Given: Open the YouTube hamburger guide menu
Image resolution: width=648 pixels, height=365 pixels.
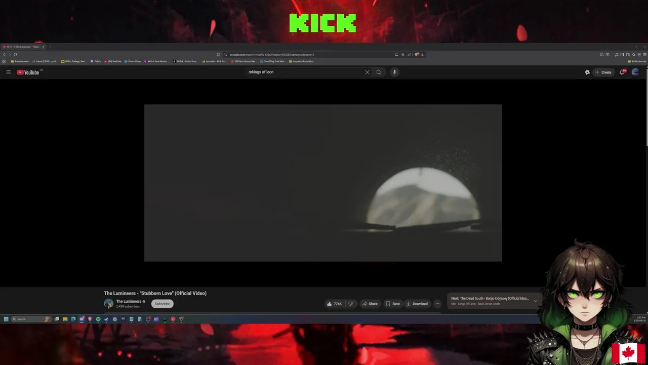Looking at the screenshot, I should [x=8, y=72].
